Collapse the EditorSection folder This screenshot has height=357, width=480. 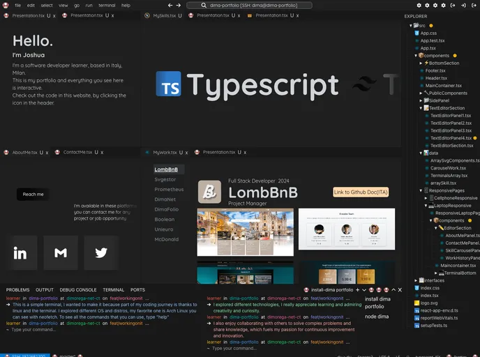(x=435, y=228)
